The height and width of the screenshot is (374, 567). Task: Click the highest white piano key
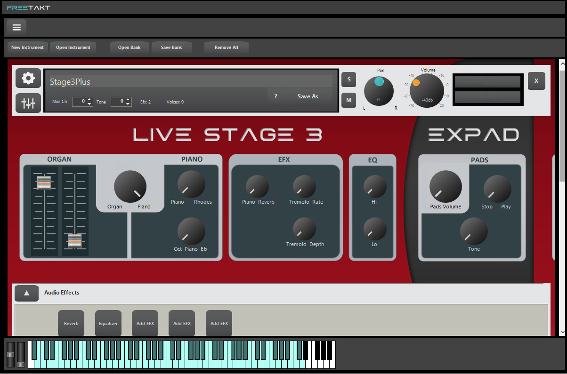332,364
